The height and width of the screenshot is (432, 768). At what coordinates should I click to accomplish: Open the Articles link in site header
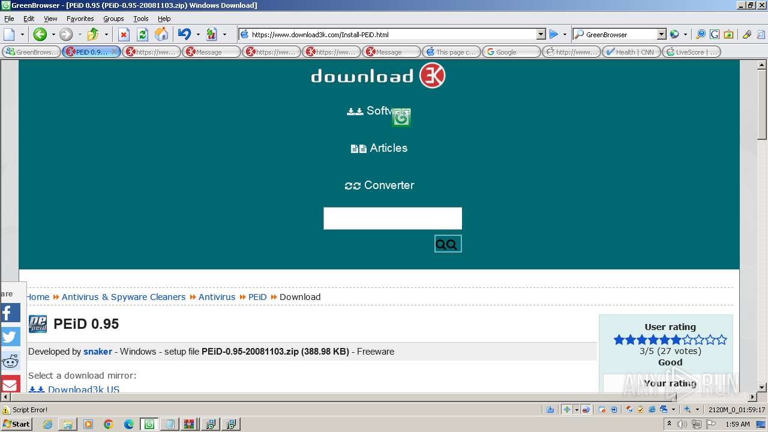click(379, 148)
